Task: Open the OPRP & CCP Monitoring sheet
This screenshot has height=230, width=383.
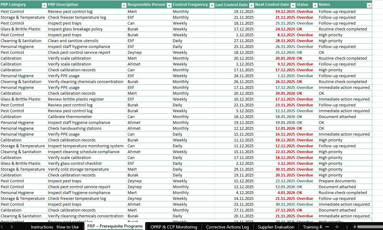Action: [x=174, y=227]
